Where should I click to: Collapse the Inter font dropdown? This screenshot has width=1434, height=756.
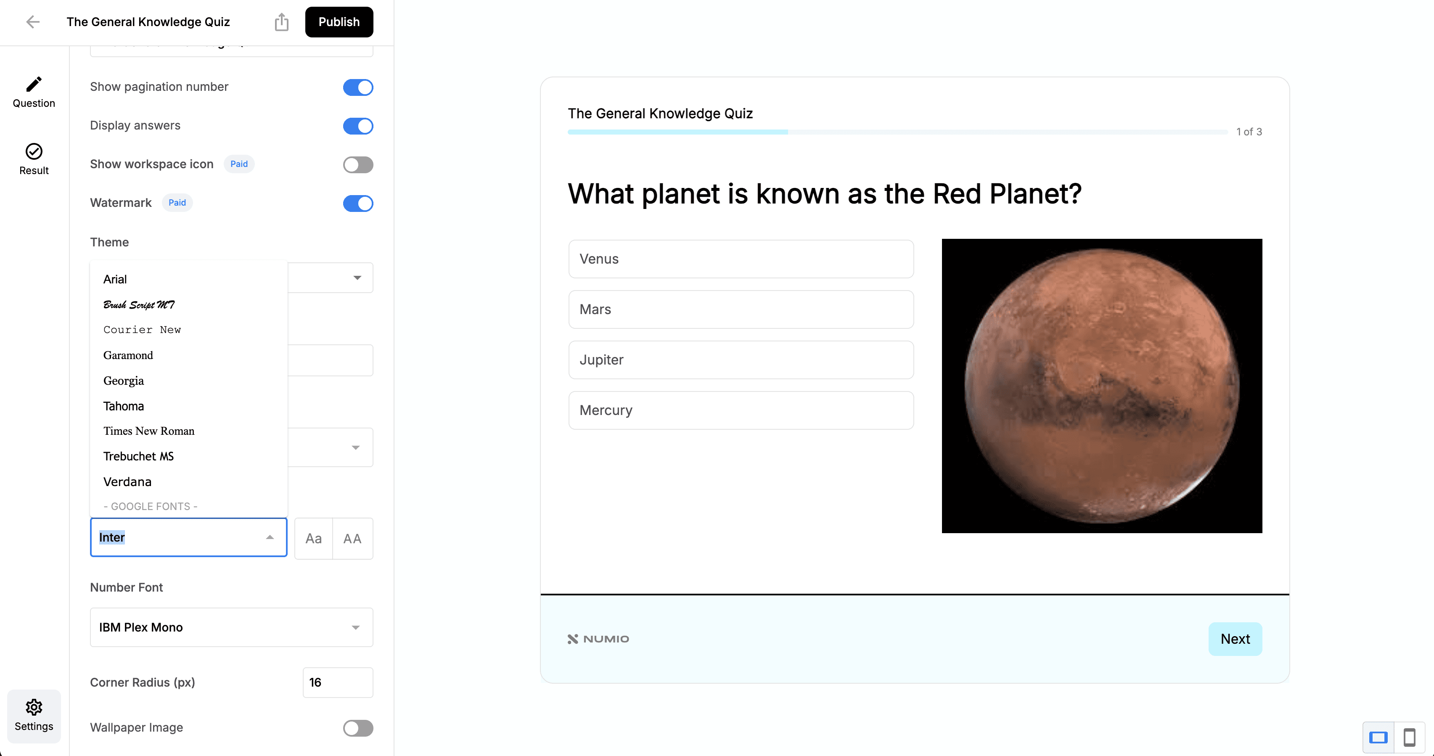[x=270, y=537]
